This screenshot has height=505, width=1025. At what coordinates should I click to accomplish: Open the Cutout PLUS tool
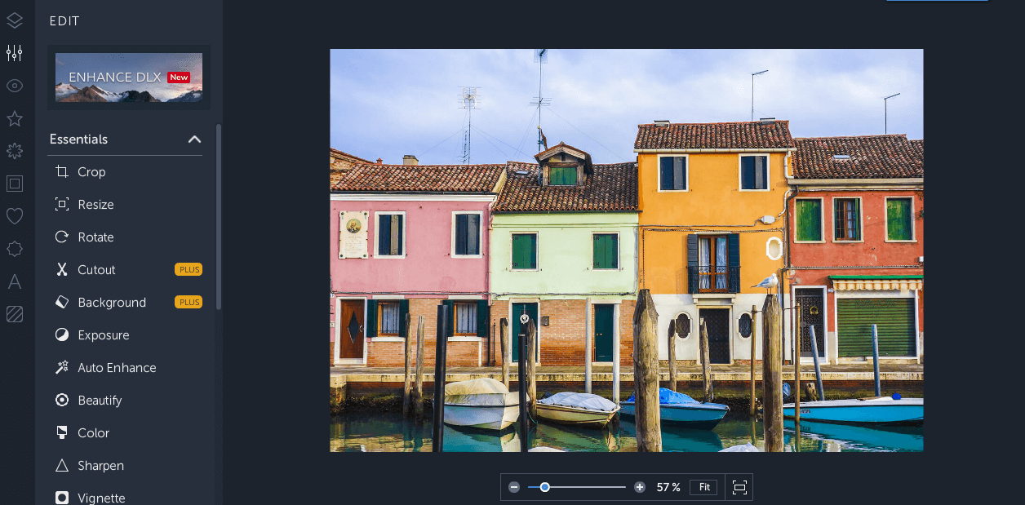[96, 270]
